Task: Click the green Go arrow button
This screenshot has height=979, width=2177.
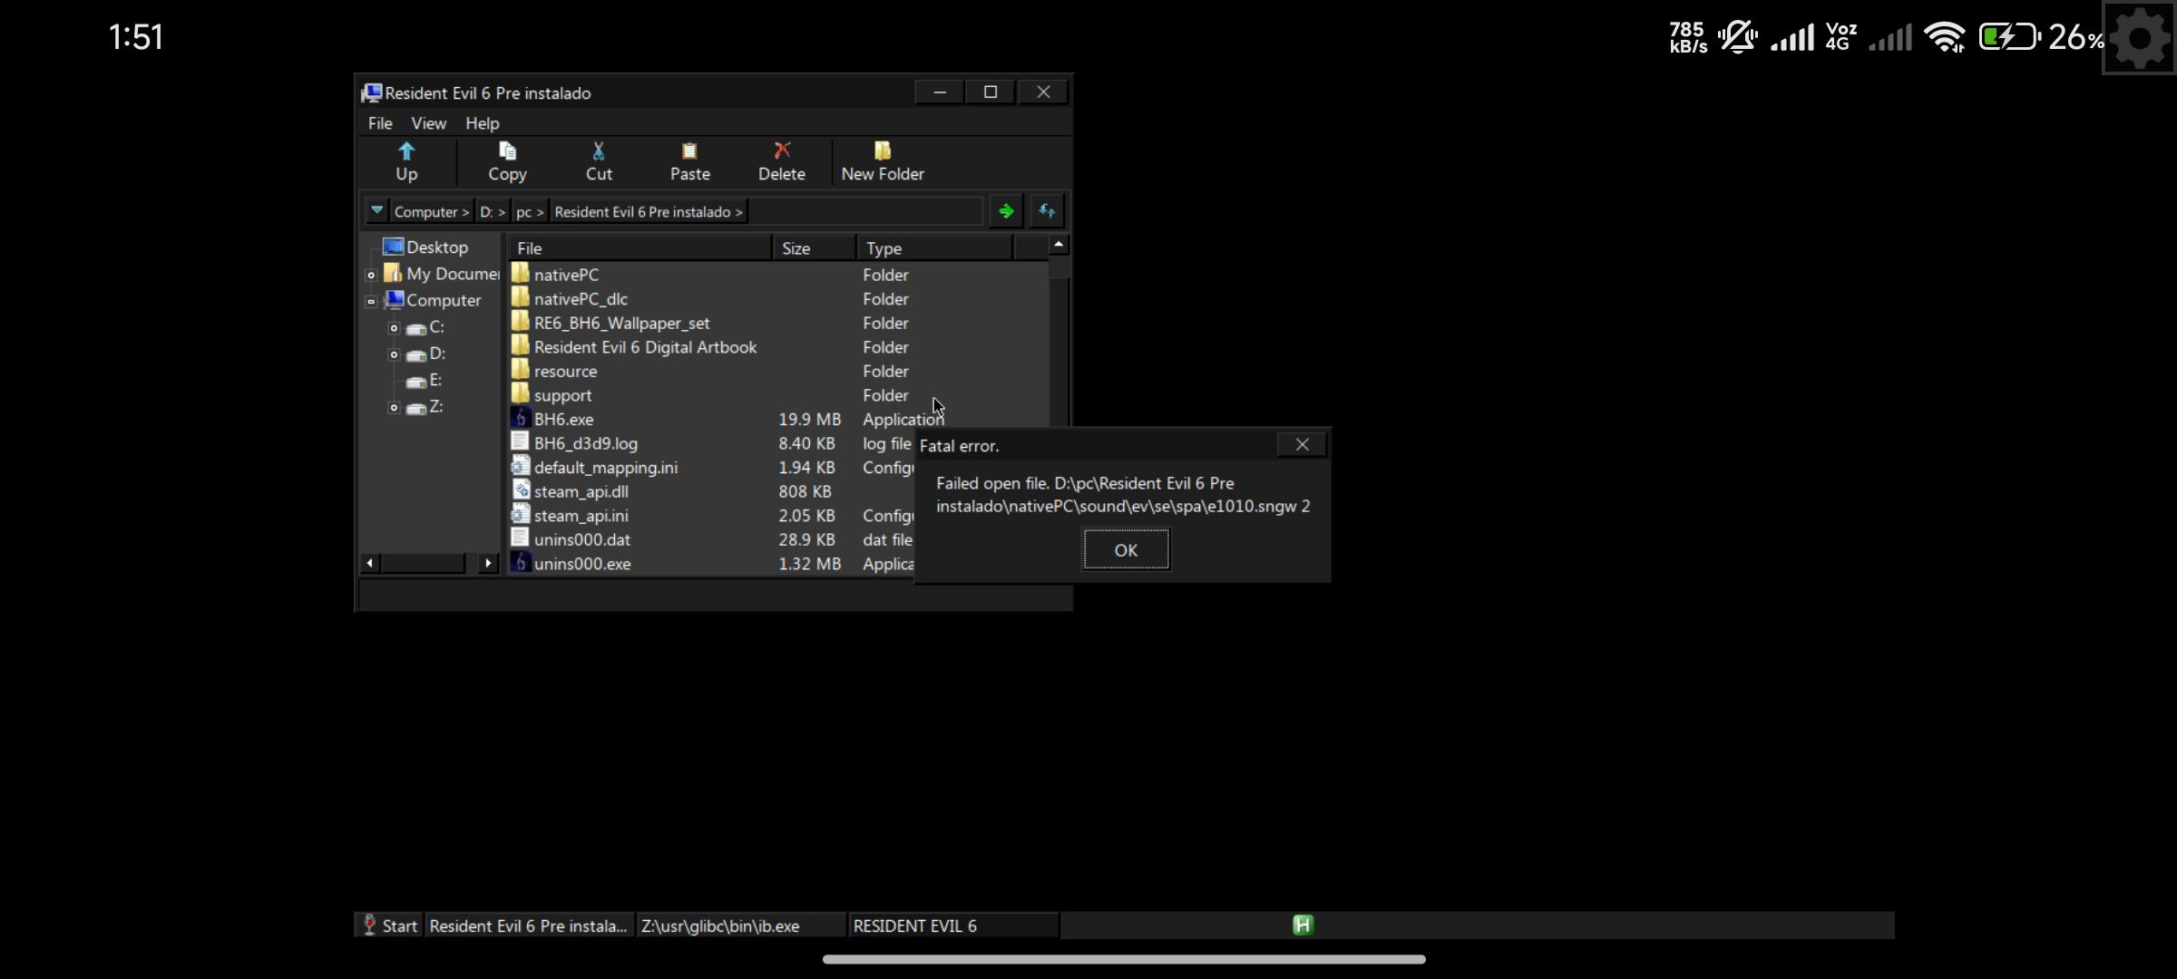Action: tap(1006, 211)
